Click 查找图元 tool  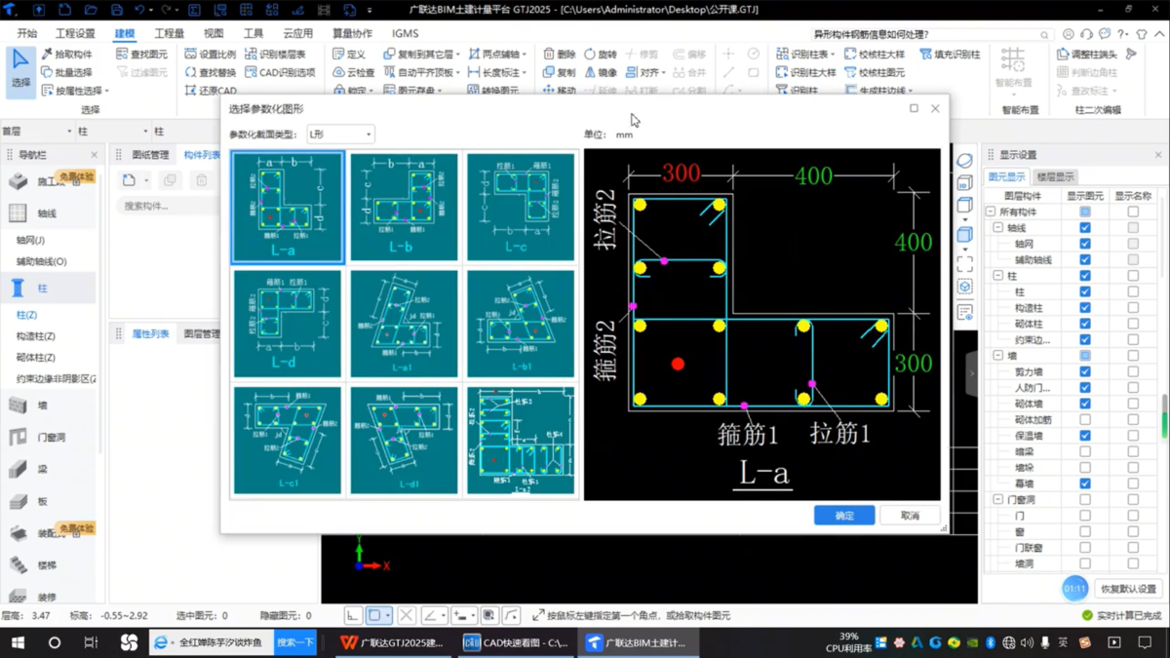click(x=141, y=55)
